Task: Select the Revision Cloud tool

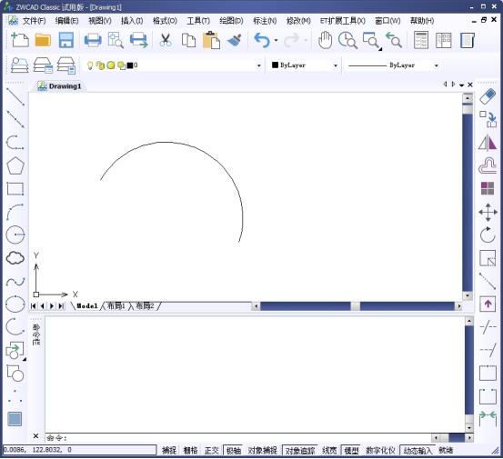Action: [x=15, y=258]
